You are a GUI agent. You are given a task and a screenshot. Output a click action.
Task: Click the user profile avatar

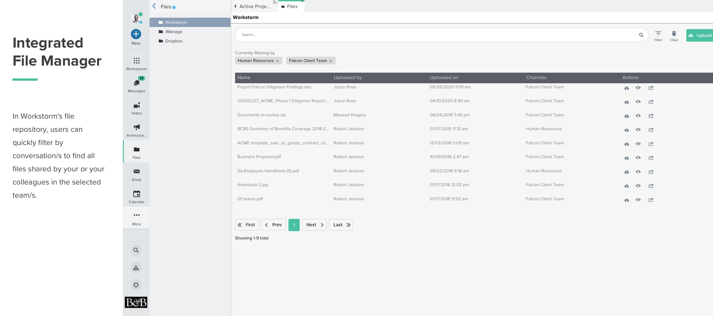(x=136, y=19)
